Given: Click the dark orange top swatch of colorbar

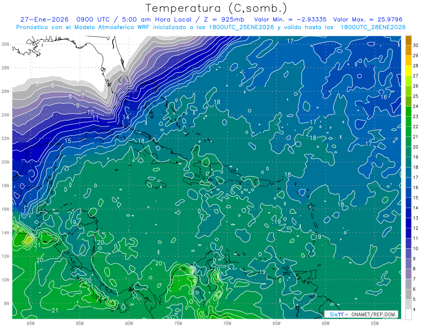Looking at the screenshot, I should pyautogui.click(x=408, y=40).
